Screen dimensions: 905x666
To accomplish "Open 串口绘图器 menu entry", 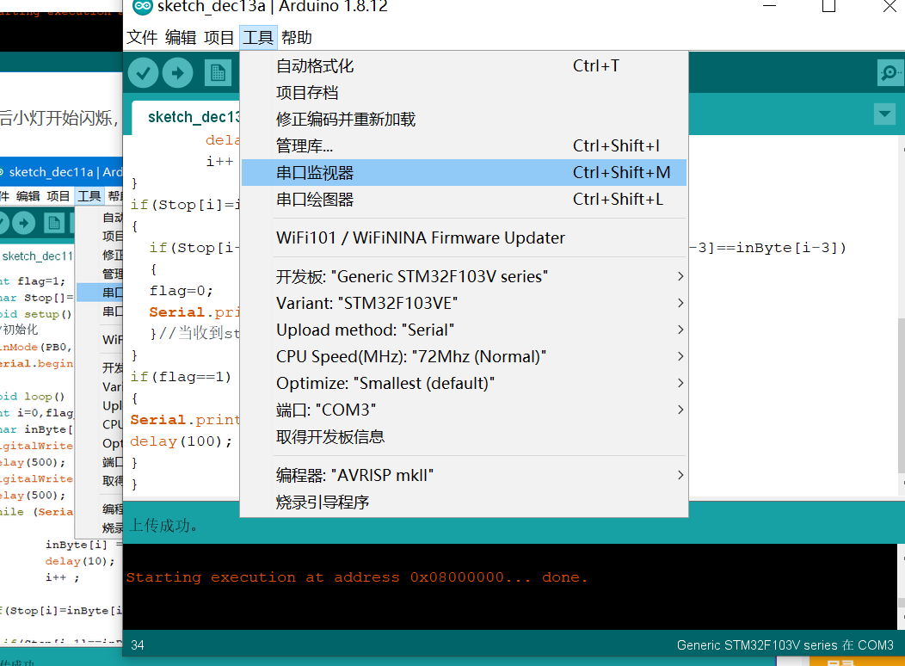I will [464, 199].
